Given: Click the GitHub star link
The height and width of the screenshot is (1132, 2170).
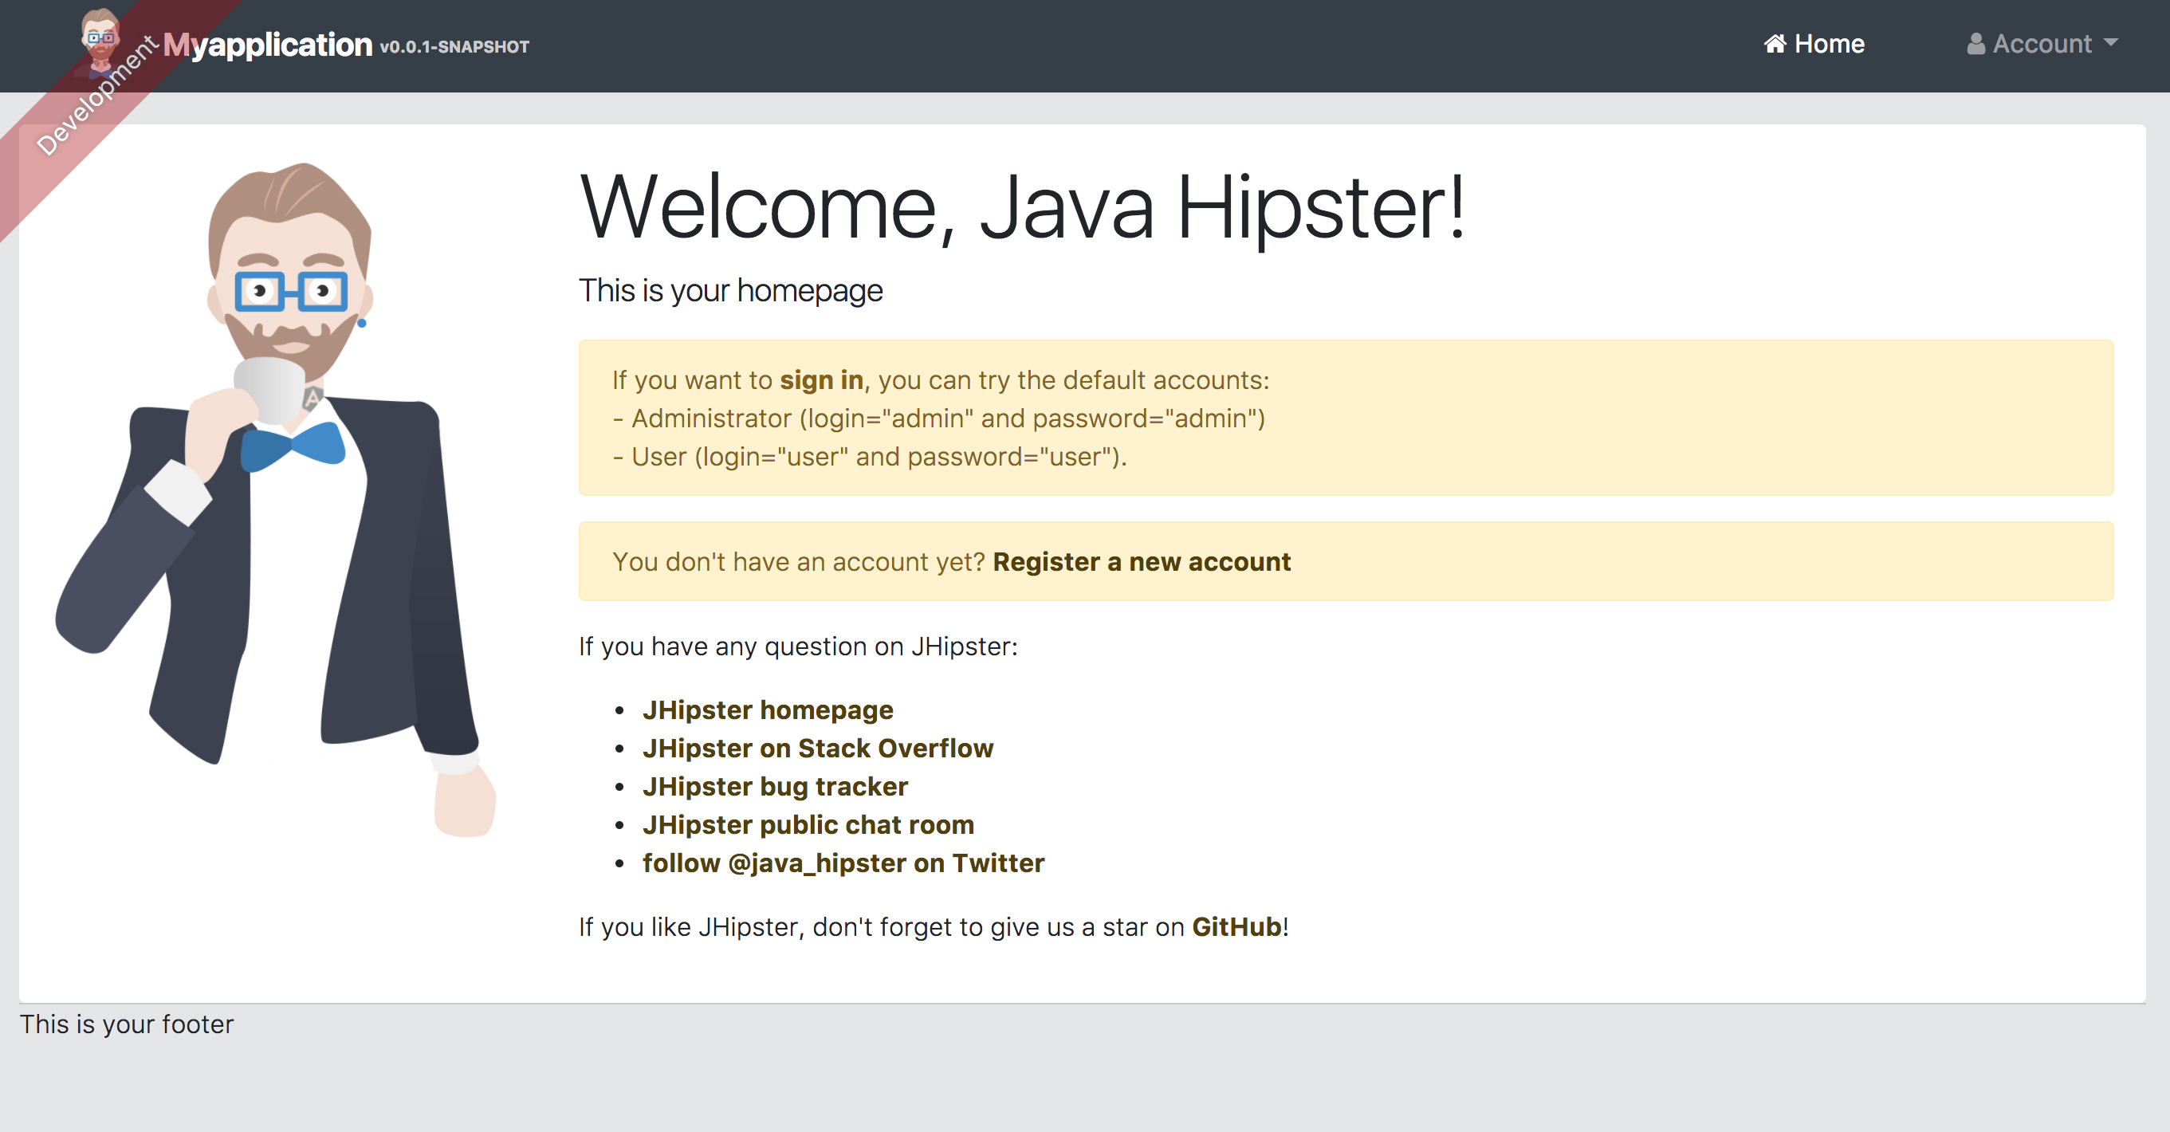Looking at the screenshot, I should pyautogui.click(x=1236, y=926).
